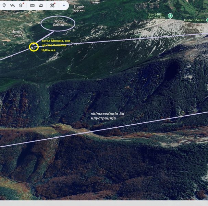Click the 1440 м.н.в elevation text
This screenshot has height=206, width=208.
(49, 50)
